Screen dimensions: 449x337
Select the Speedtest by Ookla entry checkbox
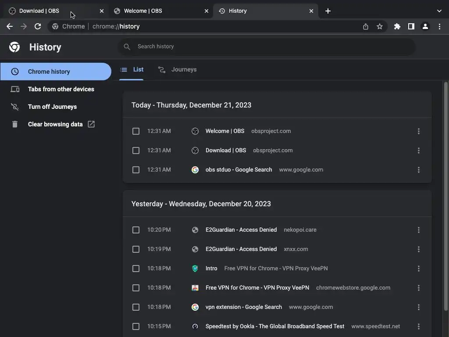136,326
